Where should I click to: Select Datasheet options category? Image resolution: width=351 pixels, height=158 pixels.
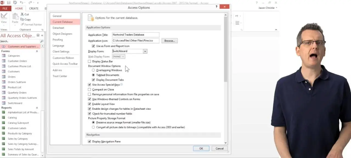click(58, 28)
